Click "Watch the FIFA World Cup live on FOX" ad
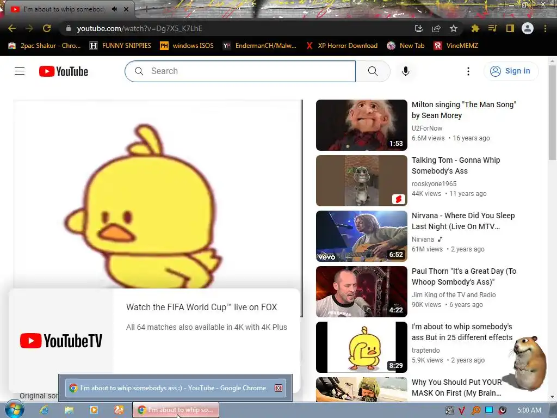Screen dimensions: 557x418 point(201,307)
